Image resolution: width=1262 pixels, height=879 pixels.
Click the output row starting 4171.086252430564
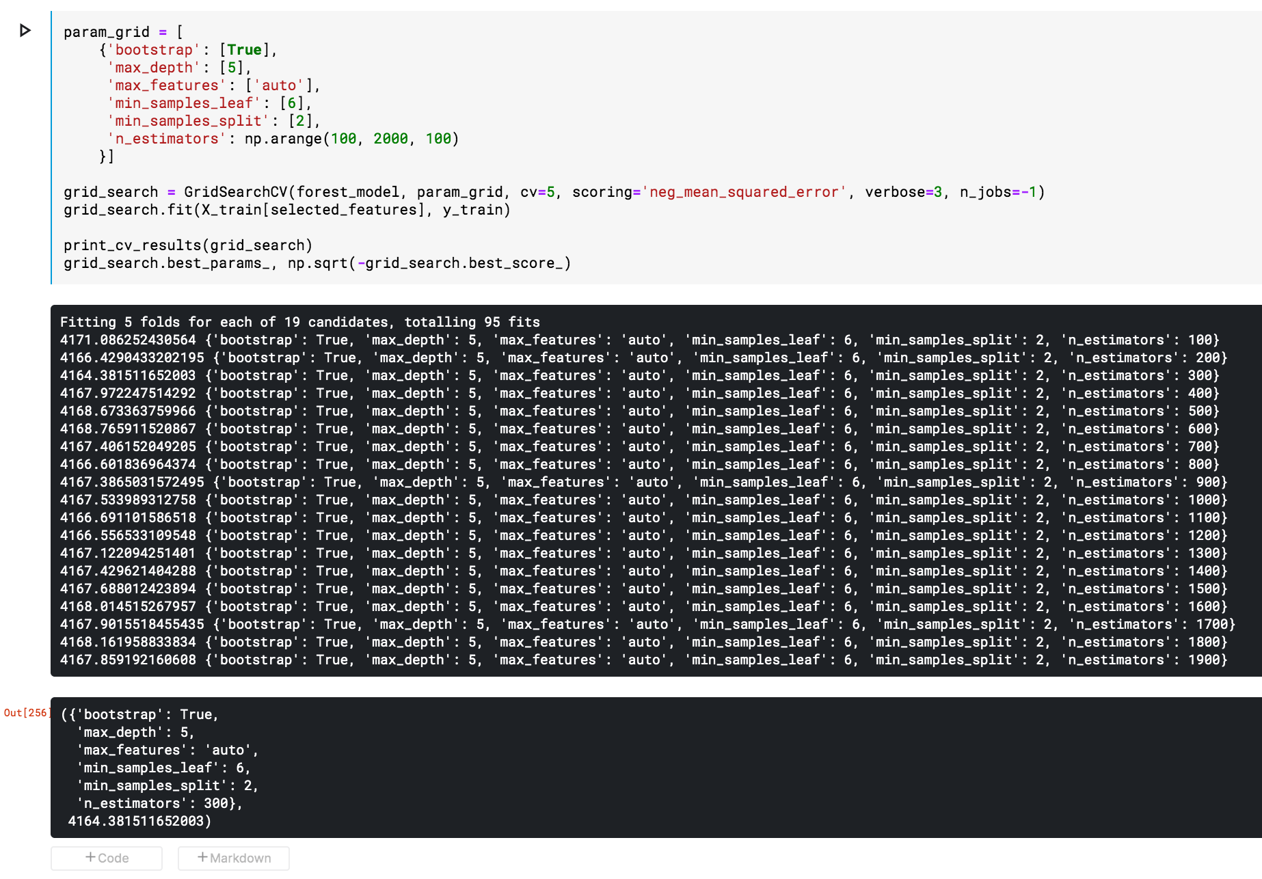pos(640,340)
